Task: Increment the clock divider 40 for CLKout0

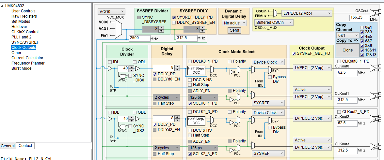Action: 132,67
